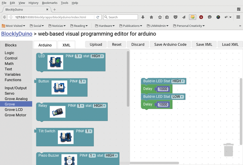Image resolution: width=243 pixels, height=165 pixels.
Task: Reload the page with the refresh icon
Action: 98,17
